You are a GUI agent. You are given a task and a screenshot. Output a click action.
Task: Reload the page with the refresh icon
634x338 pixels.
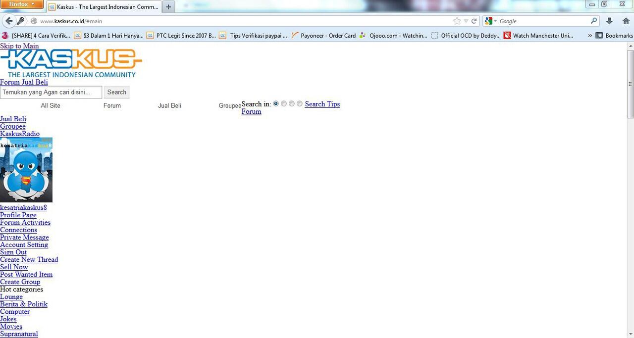click(x=474, y=21)
